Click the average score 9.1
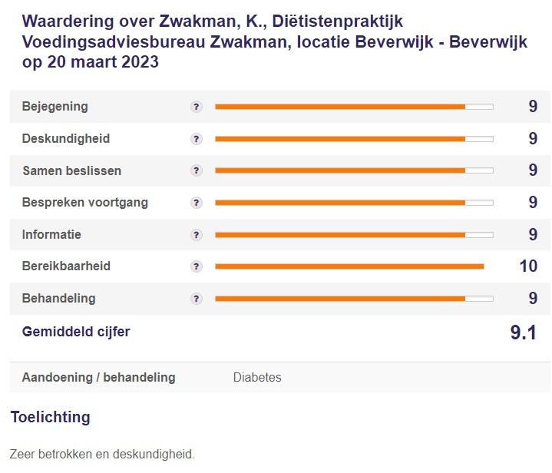552x473 pixels. pos(523,332)
